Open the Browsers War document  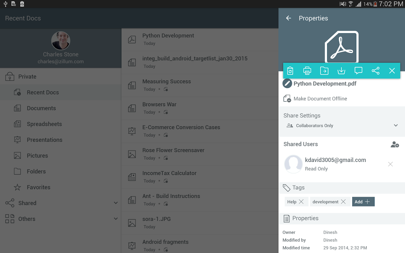(x=159, y=105)
